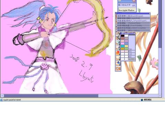The image size is (165, 124).
Task: Click the bottom icon of the tool strip
Action: pos(118,68)
